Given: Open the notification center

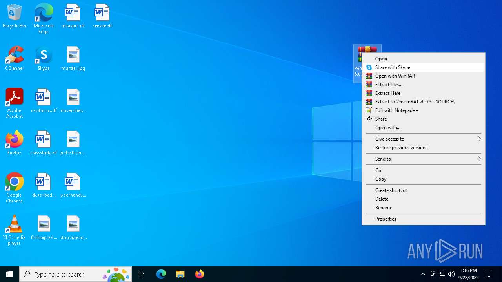Looking at the screenshot, I should coord(489,274).
